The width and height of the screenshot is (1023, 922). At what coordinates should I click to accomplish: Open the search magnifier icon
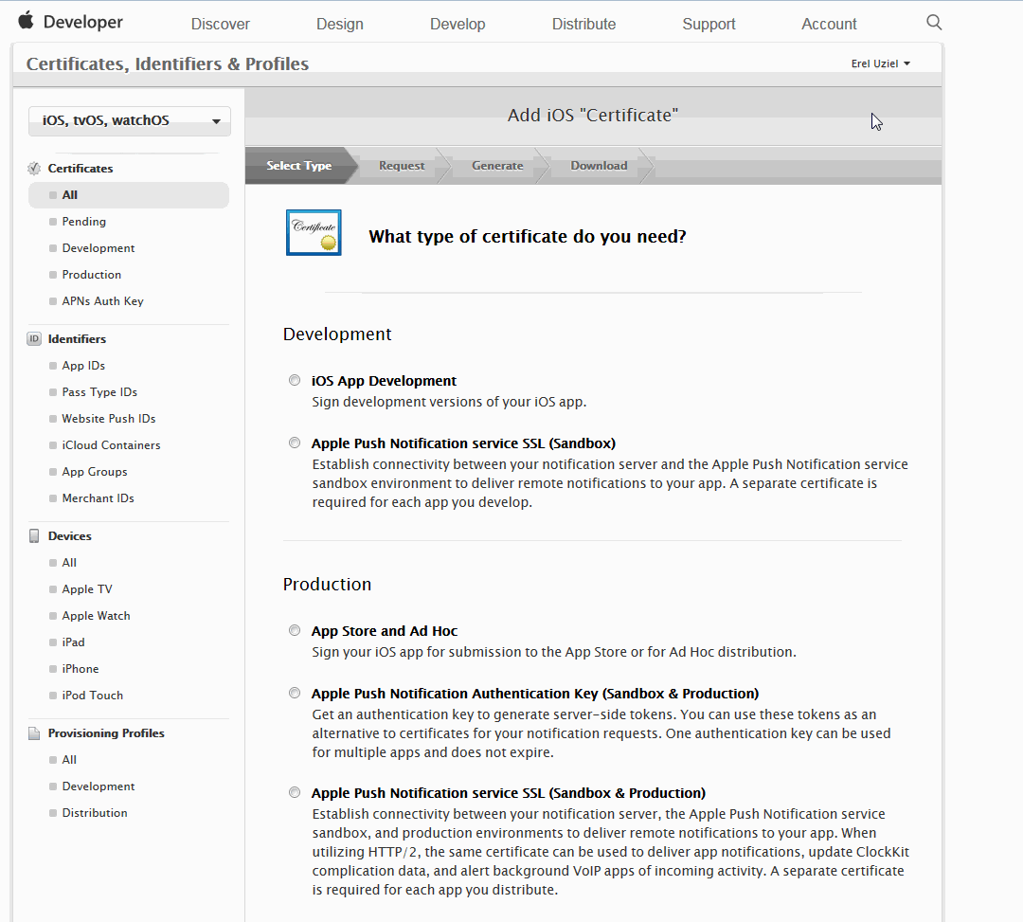coord(934,23)
